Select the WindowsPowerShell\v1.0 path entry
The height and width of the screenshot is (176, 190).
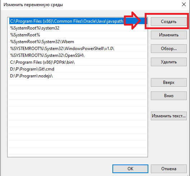[78, 49]
